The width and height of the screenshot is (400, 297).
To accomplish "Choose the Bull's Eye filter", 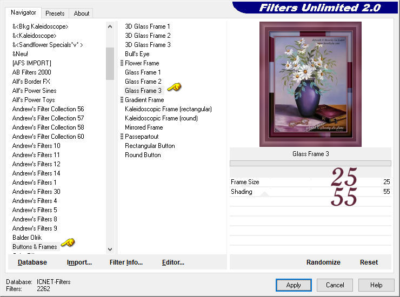I will click(x=137, y=54).
